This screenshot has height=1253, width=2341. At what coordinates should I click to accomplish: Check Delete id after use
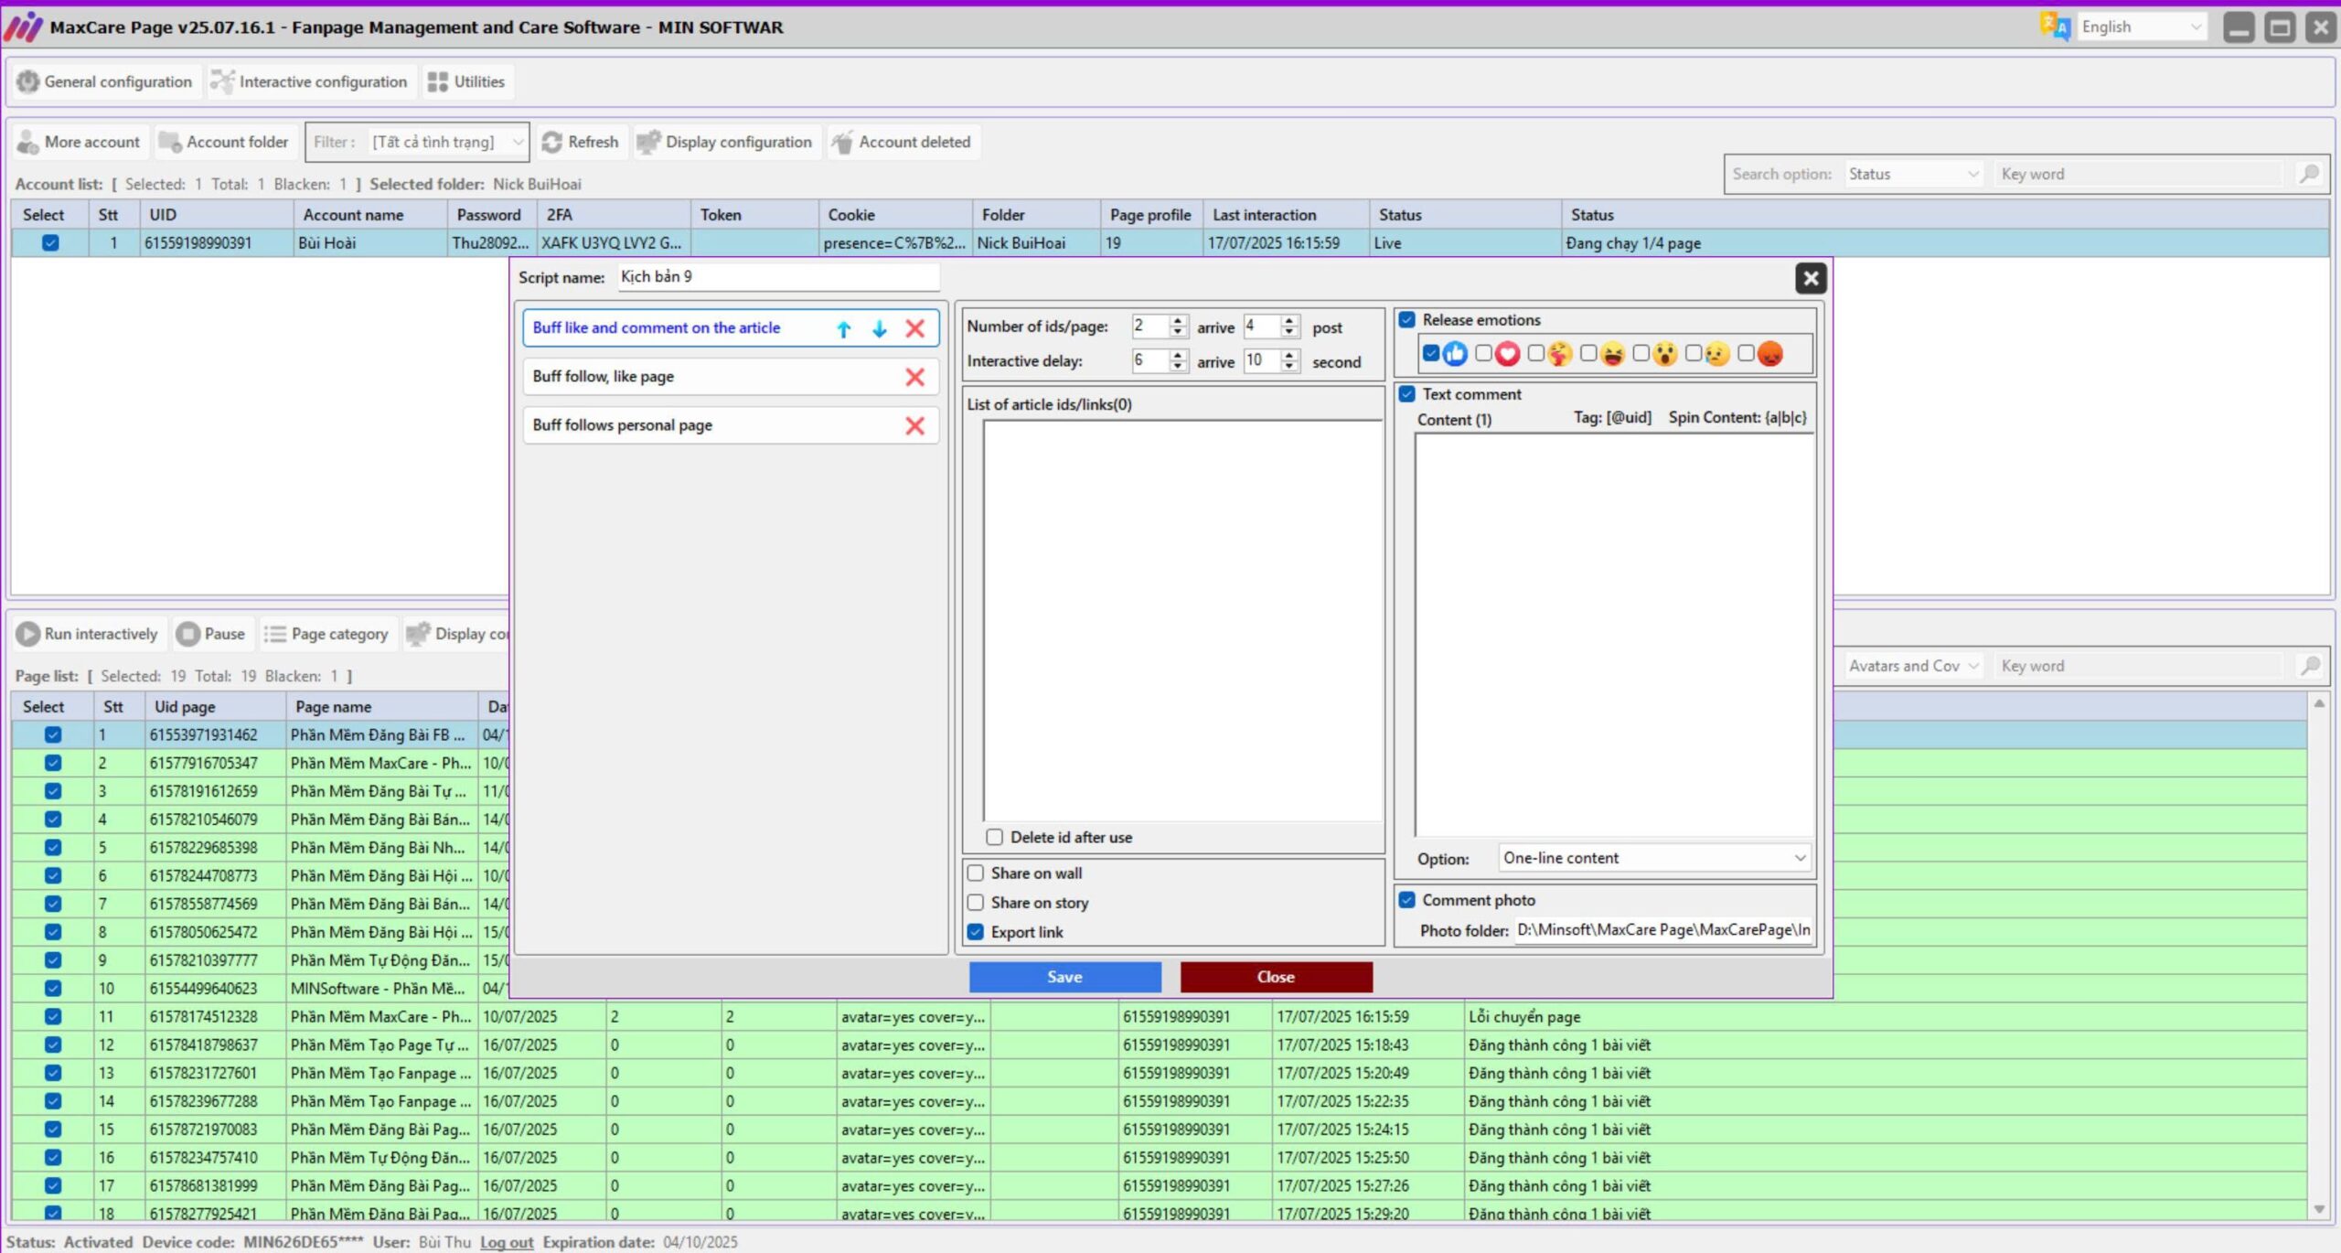point(995,837)
